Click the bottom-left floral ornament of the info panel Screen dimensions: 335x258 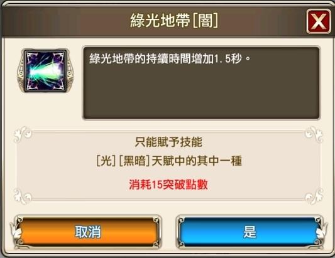[23, 196]
